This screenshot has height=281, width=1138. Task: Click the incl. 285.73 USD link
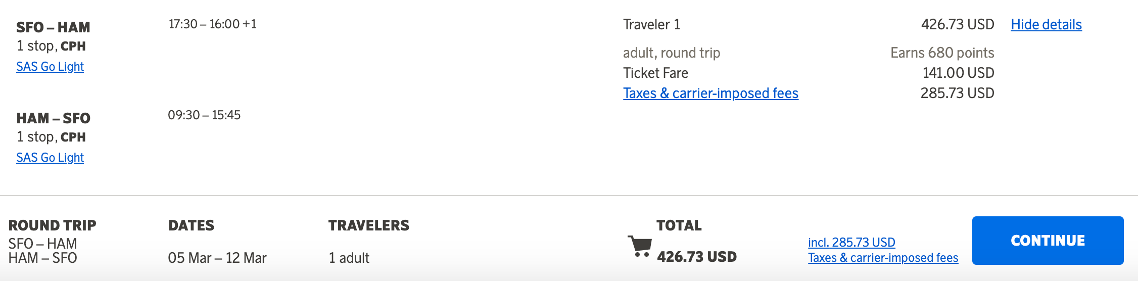pos(851,243)
